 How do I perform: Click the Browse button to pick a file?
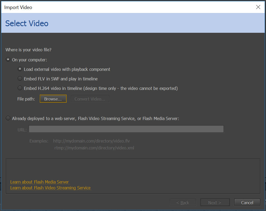point(53,98)
